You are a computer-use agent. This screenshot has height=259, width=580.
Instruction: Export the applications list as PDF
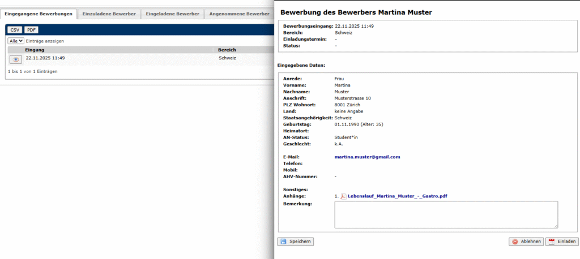tap(31, 30)
